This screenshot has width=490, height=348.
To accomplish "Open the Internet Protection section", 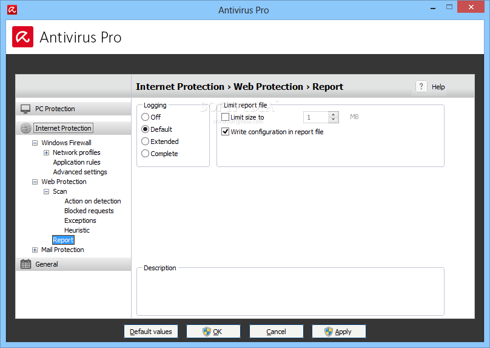I will pos(73,128).
